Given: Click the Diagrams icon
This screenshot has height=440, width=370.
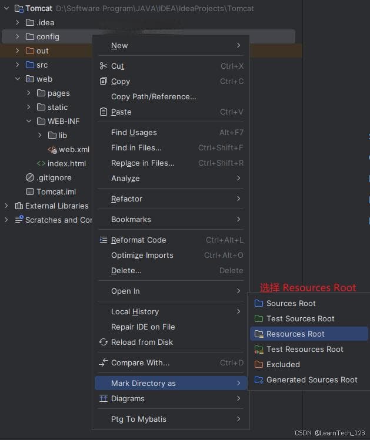Looking at the screenshot, I should coord(104,398).
